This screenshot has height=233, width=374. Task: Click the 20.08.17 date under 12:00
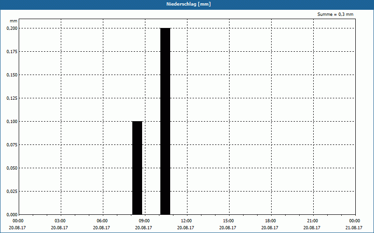[186, 228]
